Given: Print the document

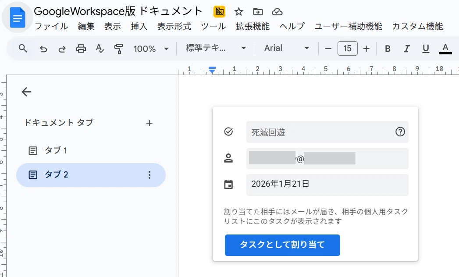Looking at the screenshot, I should click(x=81, y=49).
